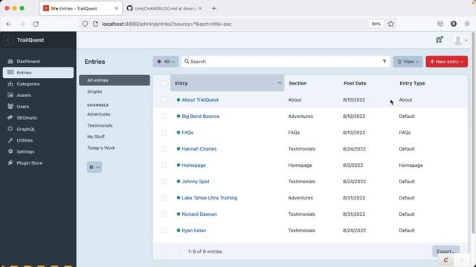
Task: Toggle the select-all entries checkbox
Action: tap(164, 83)
